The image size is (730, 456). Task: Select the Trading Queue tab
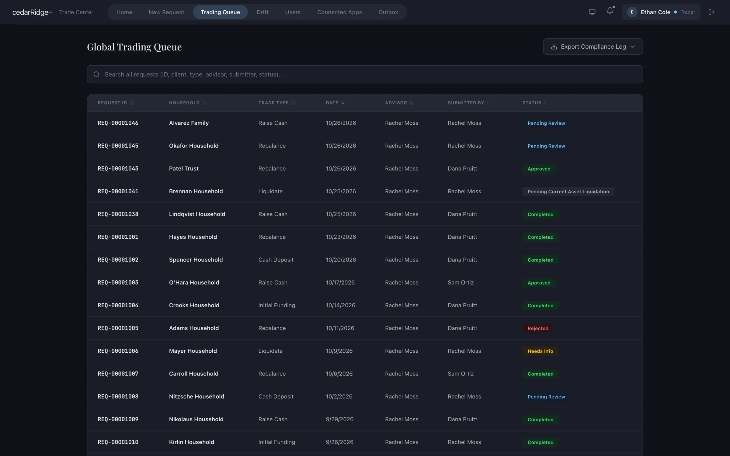220,12
